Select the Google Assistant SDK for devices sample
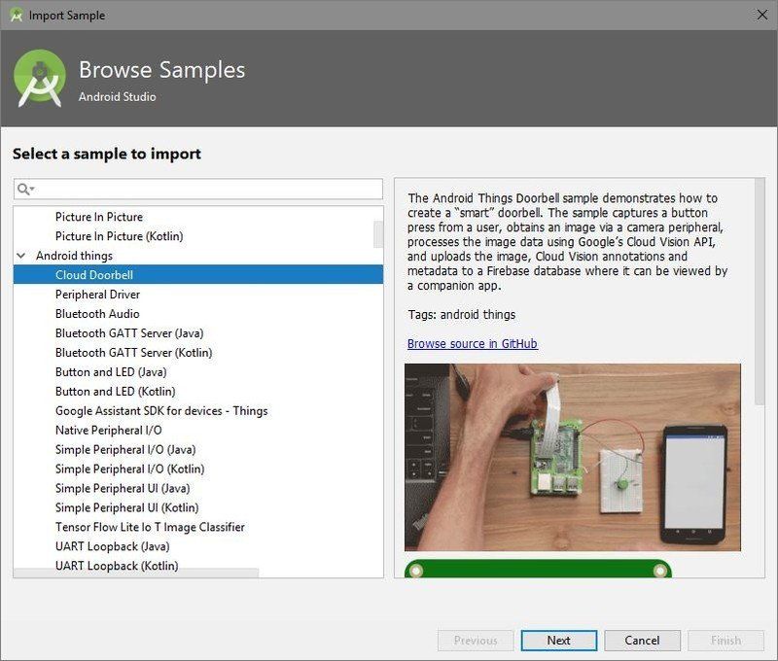This screenshot has height=661, width=778. (160, 410)
